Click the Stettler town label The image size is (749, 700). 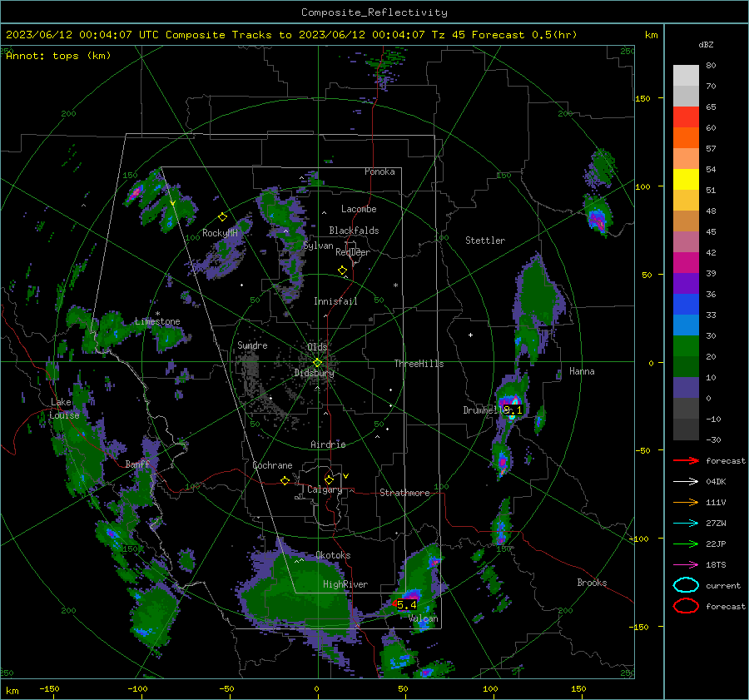(x=485, y=241)
